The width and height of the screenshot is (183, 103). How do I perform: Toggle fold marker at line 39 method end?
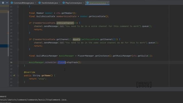pos(18,66)
